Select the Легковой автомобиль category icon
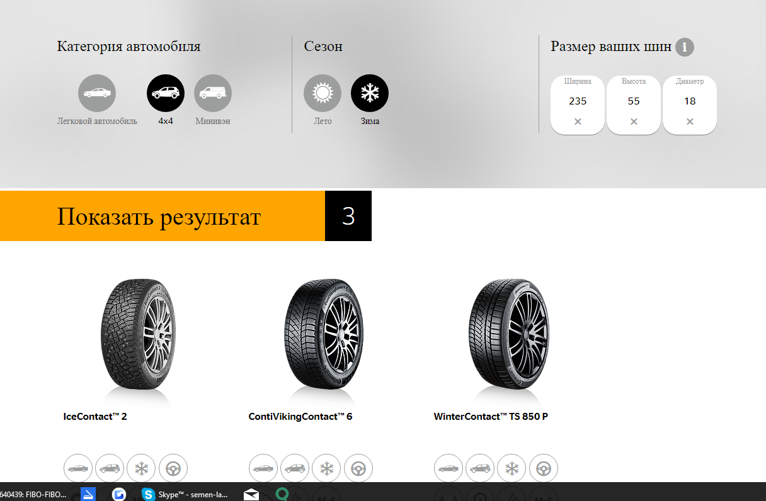The height and width of the screenshot is (501, 766). click(x=97, y=93)
